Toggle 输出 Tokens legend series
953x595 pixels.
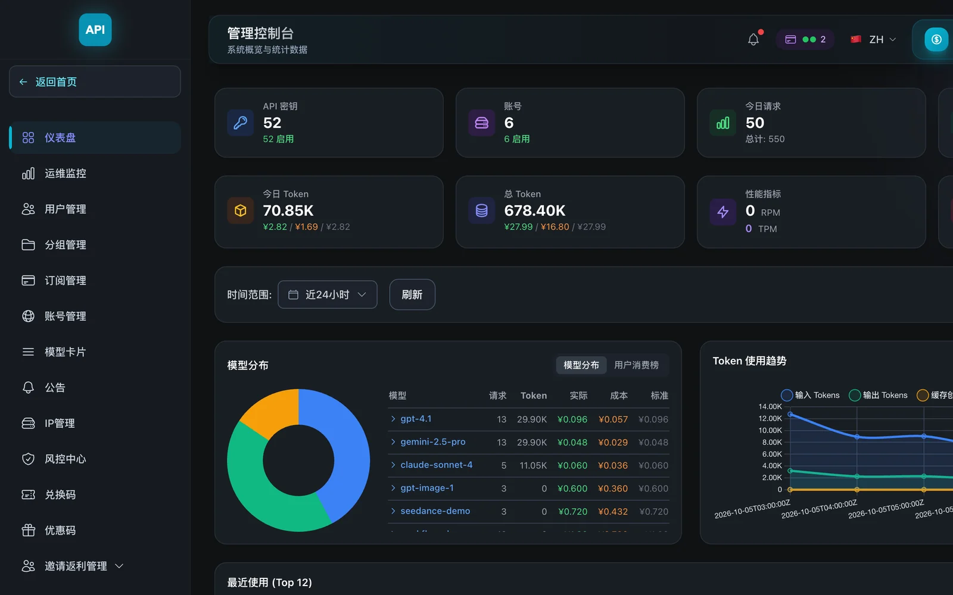(x=878, y=395)
